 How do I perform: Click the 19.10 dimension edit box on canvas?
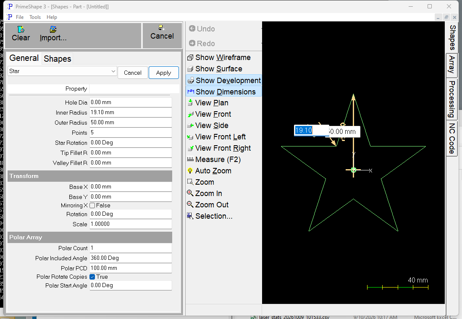coord(312,131)
